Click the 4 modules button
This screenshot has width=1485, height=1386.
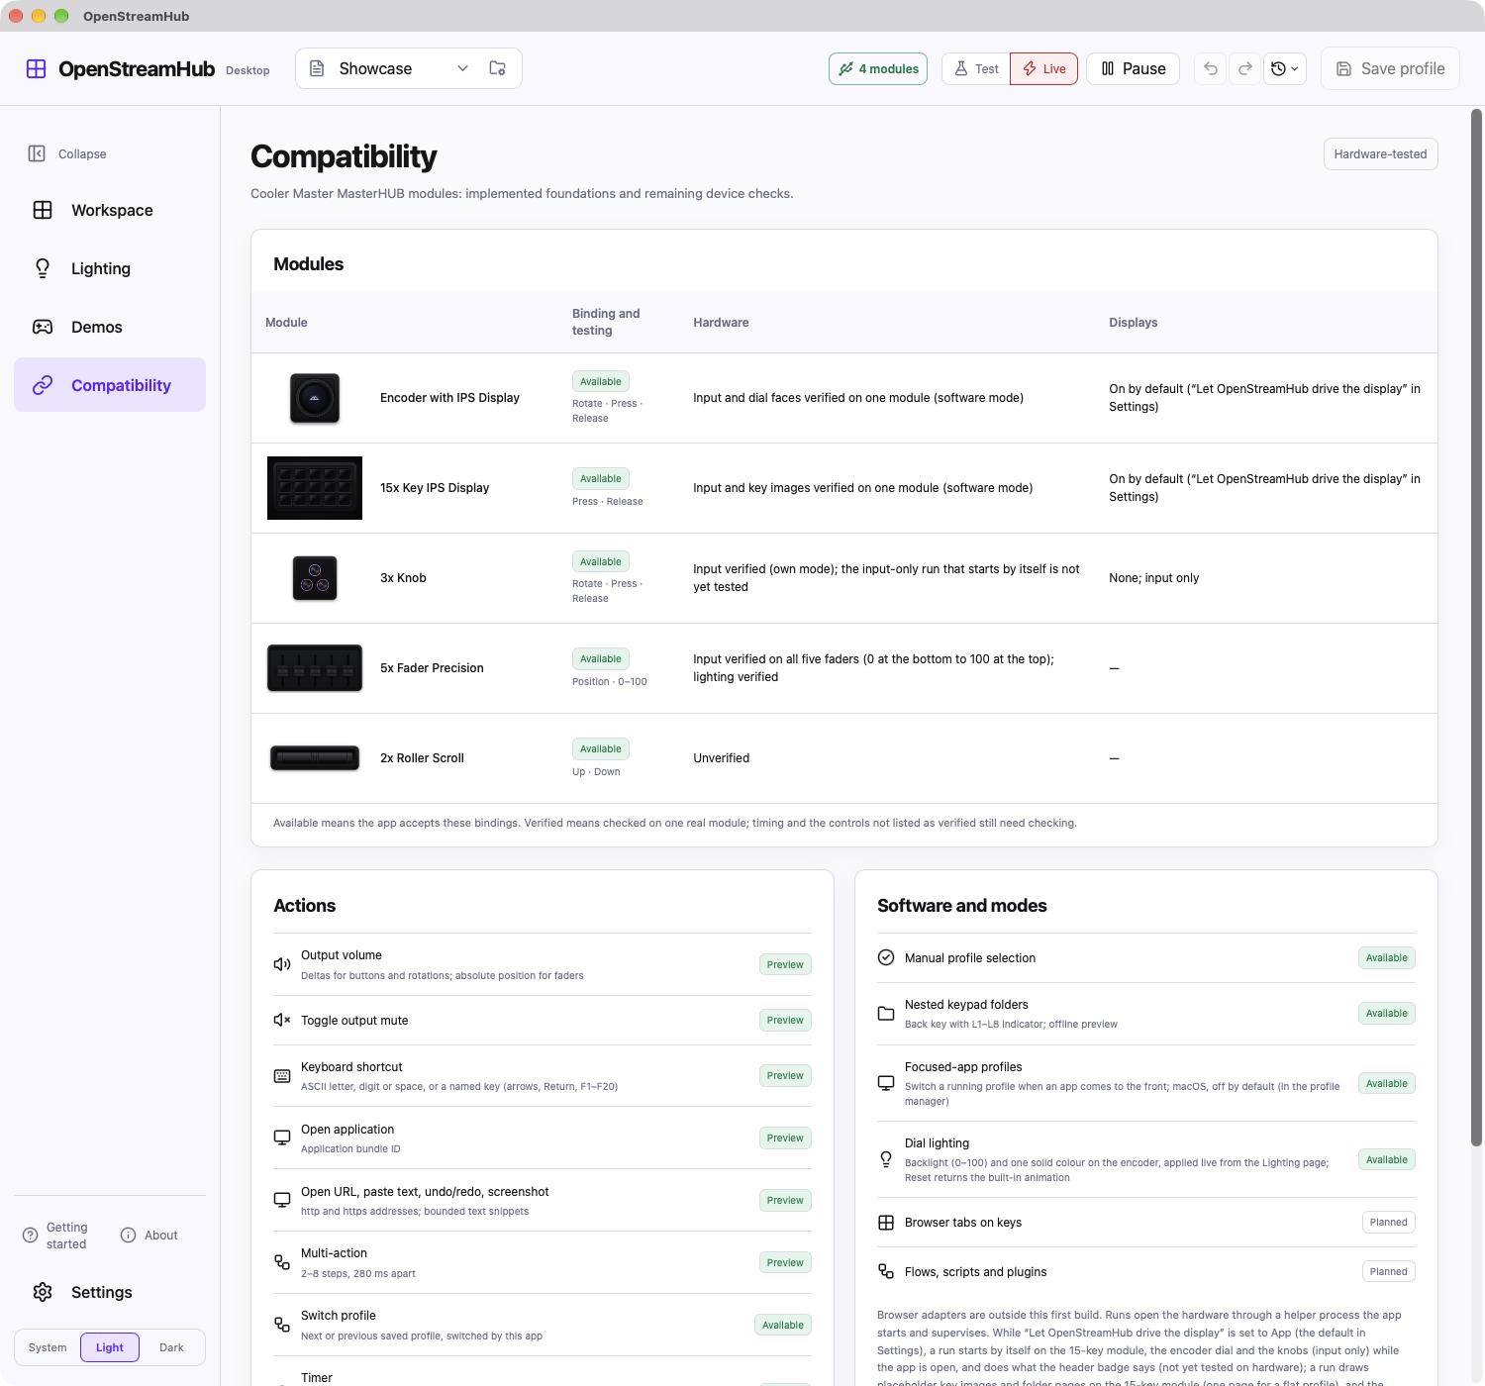coord(878,68)
